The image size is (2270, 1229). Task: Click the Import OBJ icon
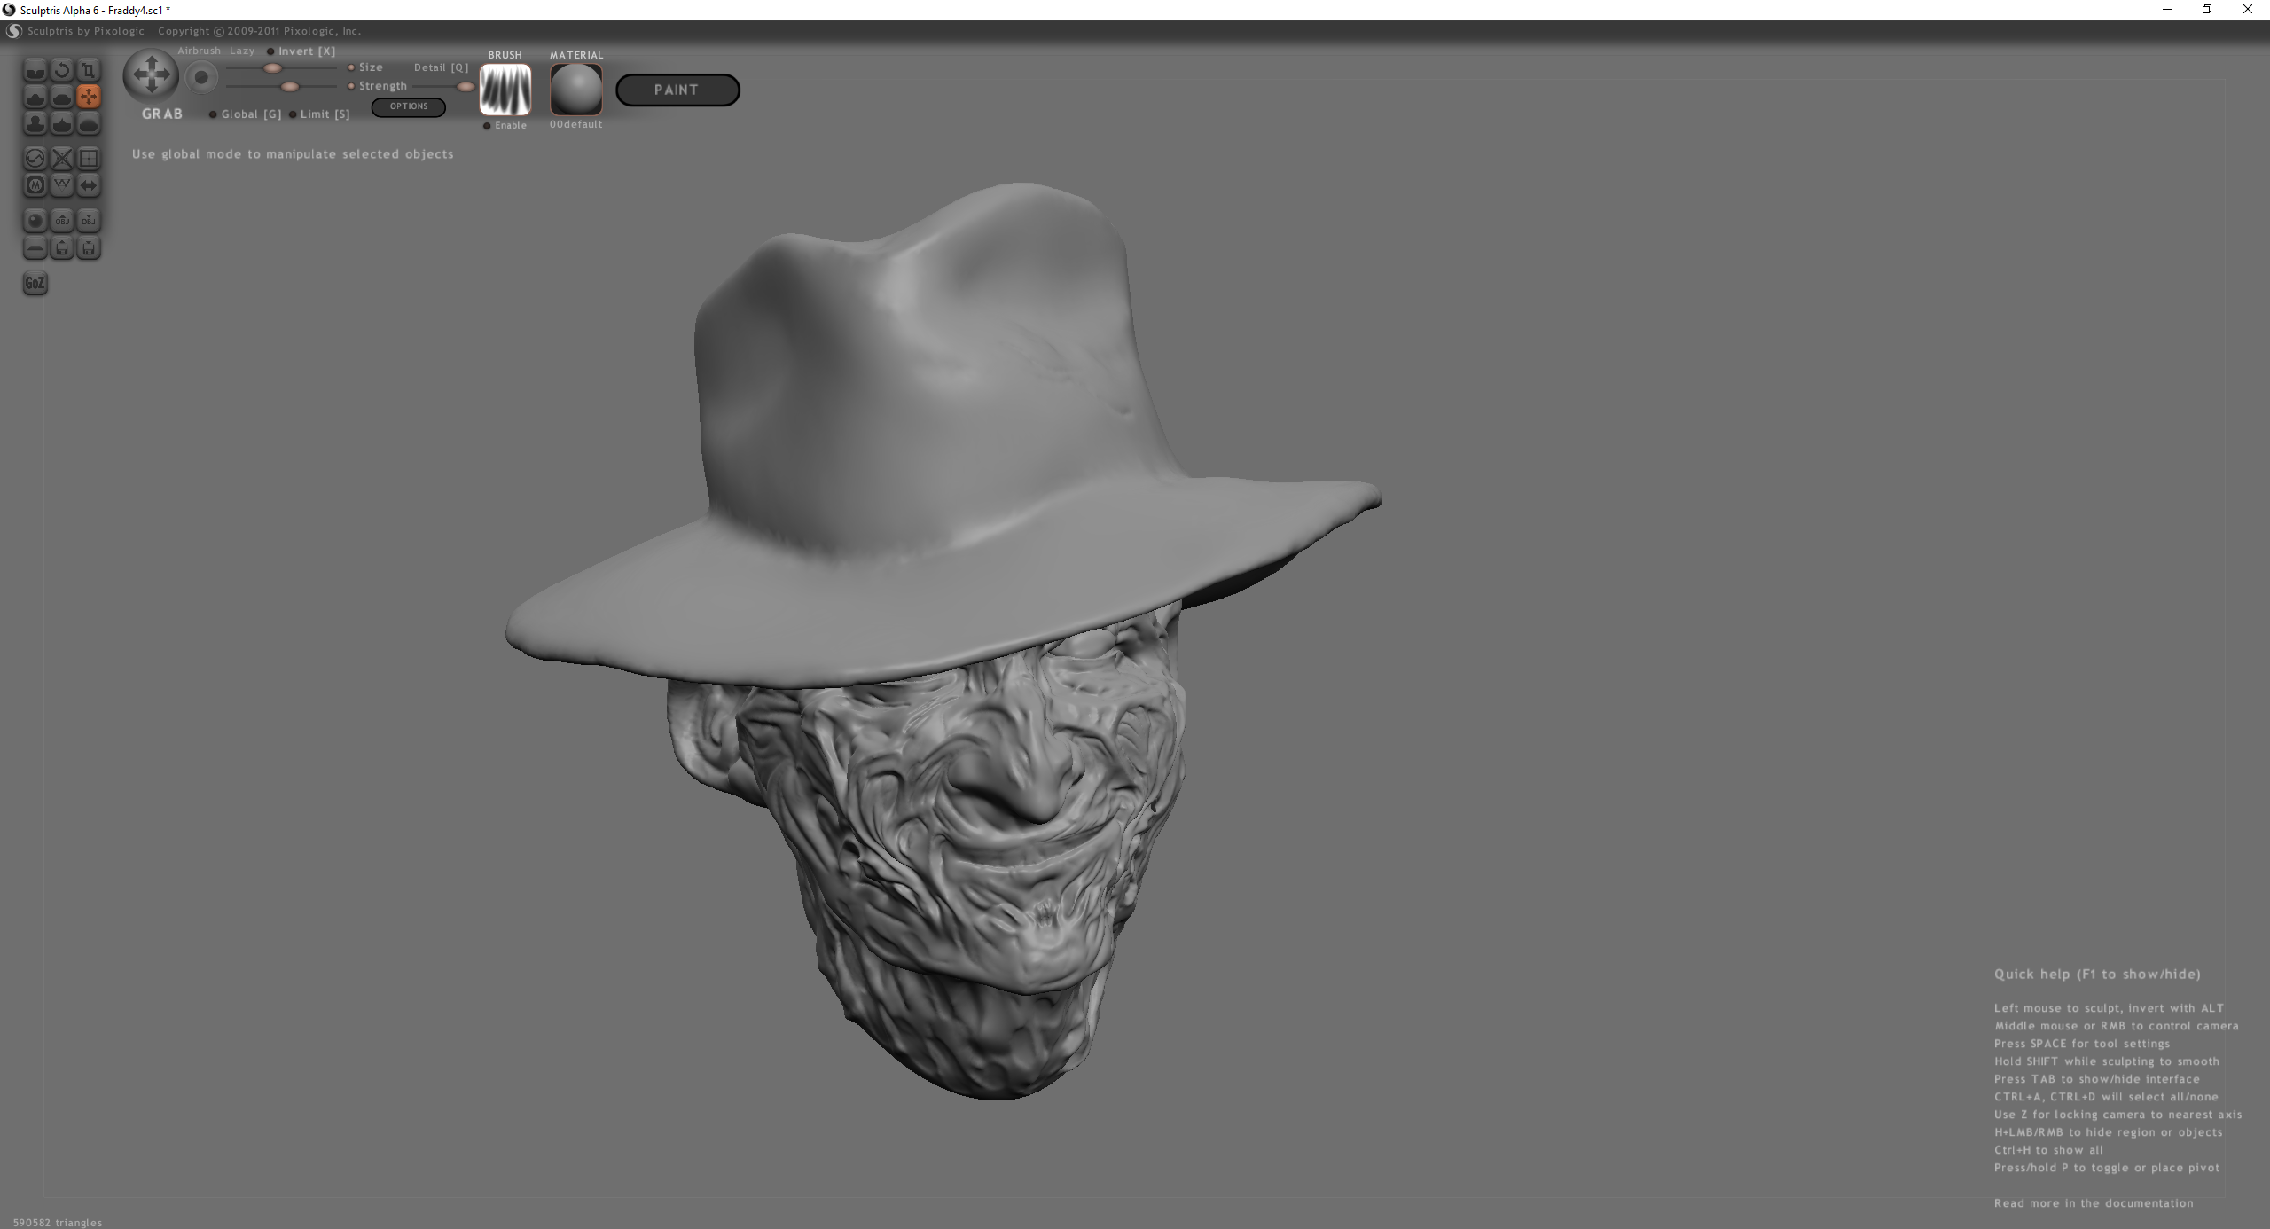coord(61,221)
